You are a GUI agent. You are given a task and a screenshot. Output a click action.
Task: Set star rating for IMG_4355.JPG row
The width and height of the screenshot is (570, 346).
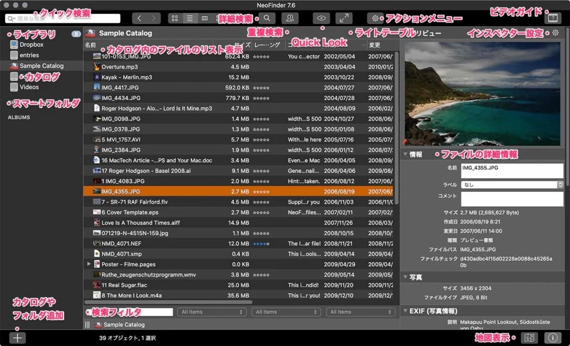262,192
